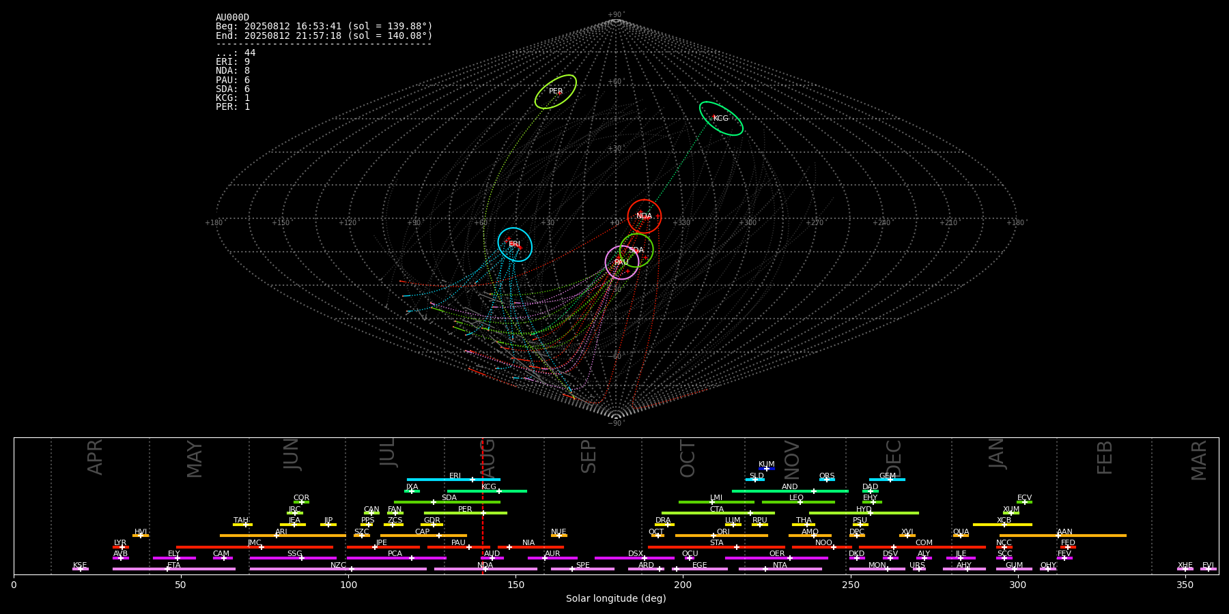Viewport: 1229px width, 614px height.
Task: Click the DRA shower bar
Action: point(664,525)
